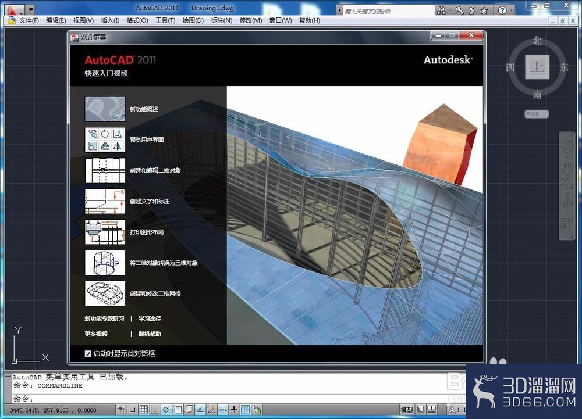Toggle Ortho Mode in status bar

(x=155, y=409)
